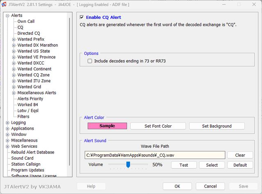262x194 pixels.
Task: Collapse the Alerts tree node
Action: [7, 16]
